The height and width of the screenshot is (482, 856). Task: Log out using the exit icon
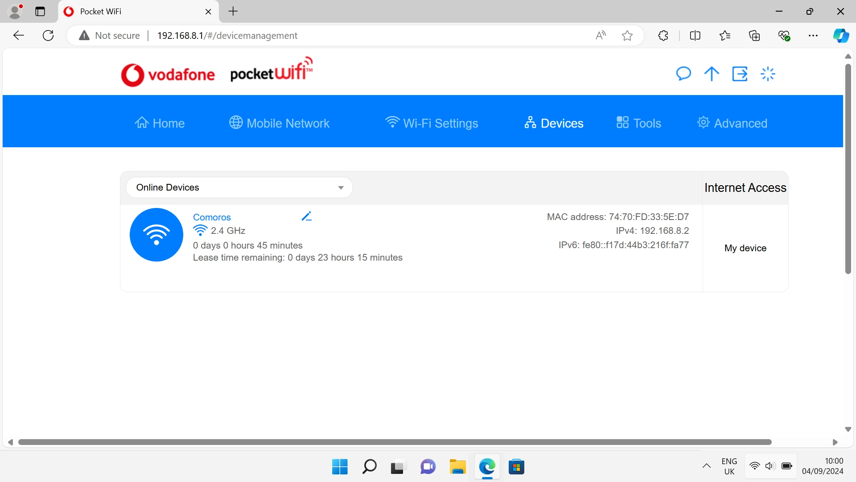click(x=740, y=74)
